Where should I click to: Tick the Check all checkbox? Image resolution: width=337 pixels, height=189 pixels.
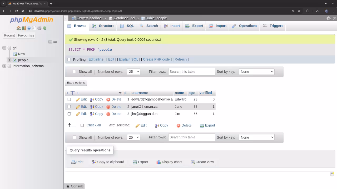point(82,125)
